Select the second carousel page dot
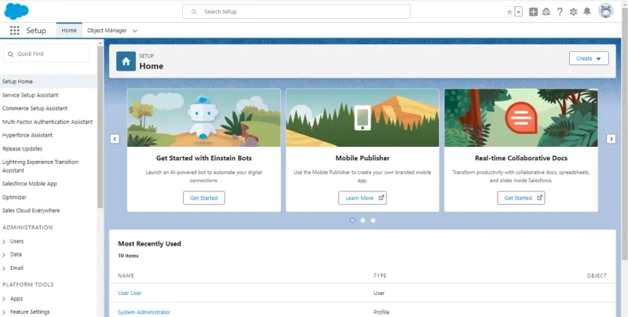The height and width of the screenshot is (317, 628). (x=363, y=220)
